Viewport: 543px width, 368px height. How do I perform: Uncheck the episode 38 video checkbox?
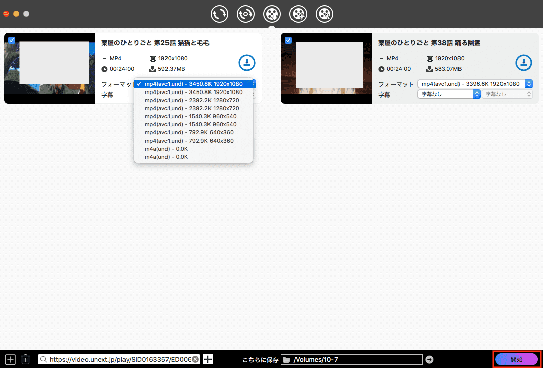pos(288,40)
